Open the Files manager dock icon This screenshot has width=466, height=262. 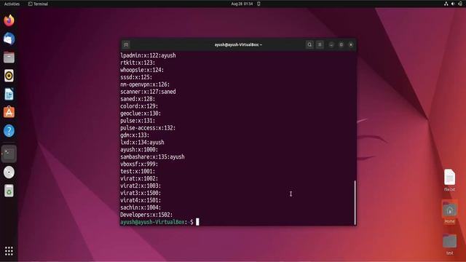(9, 57)
